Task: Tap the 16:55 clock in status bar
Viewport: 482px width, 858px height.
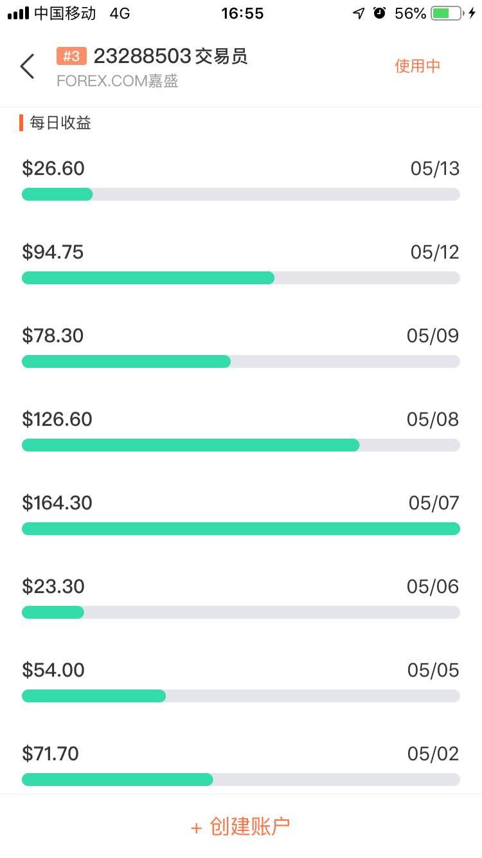Action: 242,13
